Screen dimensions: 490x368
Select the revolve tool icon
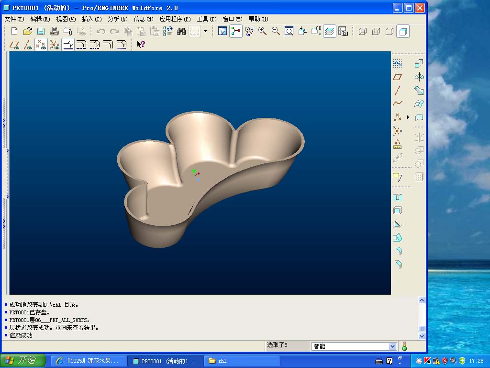419,77
